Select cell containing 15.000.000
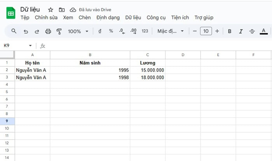Image resolution: width=272 pixels, height=161 pixels. [147, 70]
